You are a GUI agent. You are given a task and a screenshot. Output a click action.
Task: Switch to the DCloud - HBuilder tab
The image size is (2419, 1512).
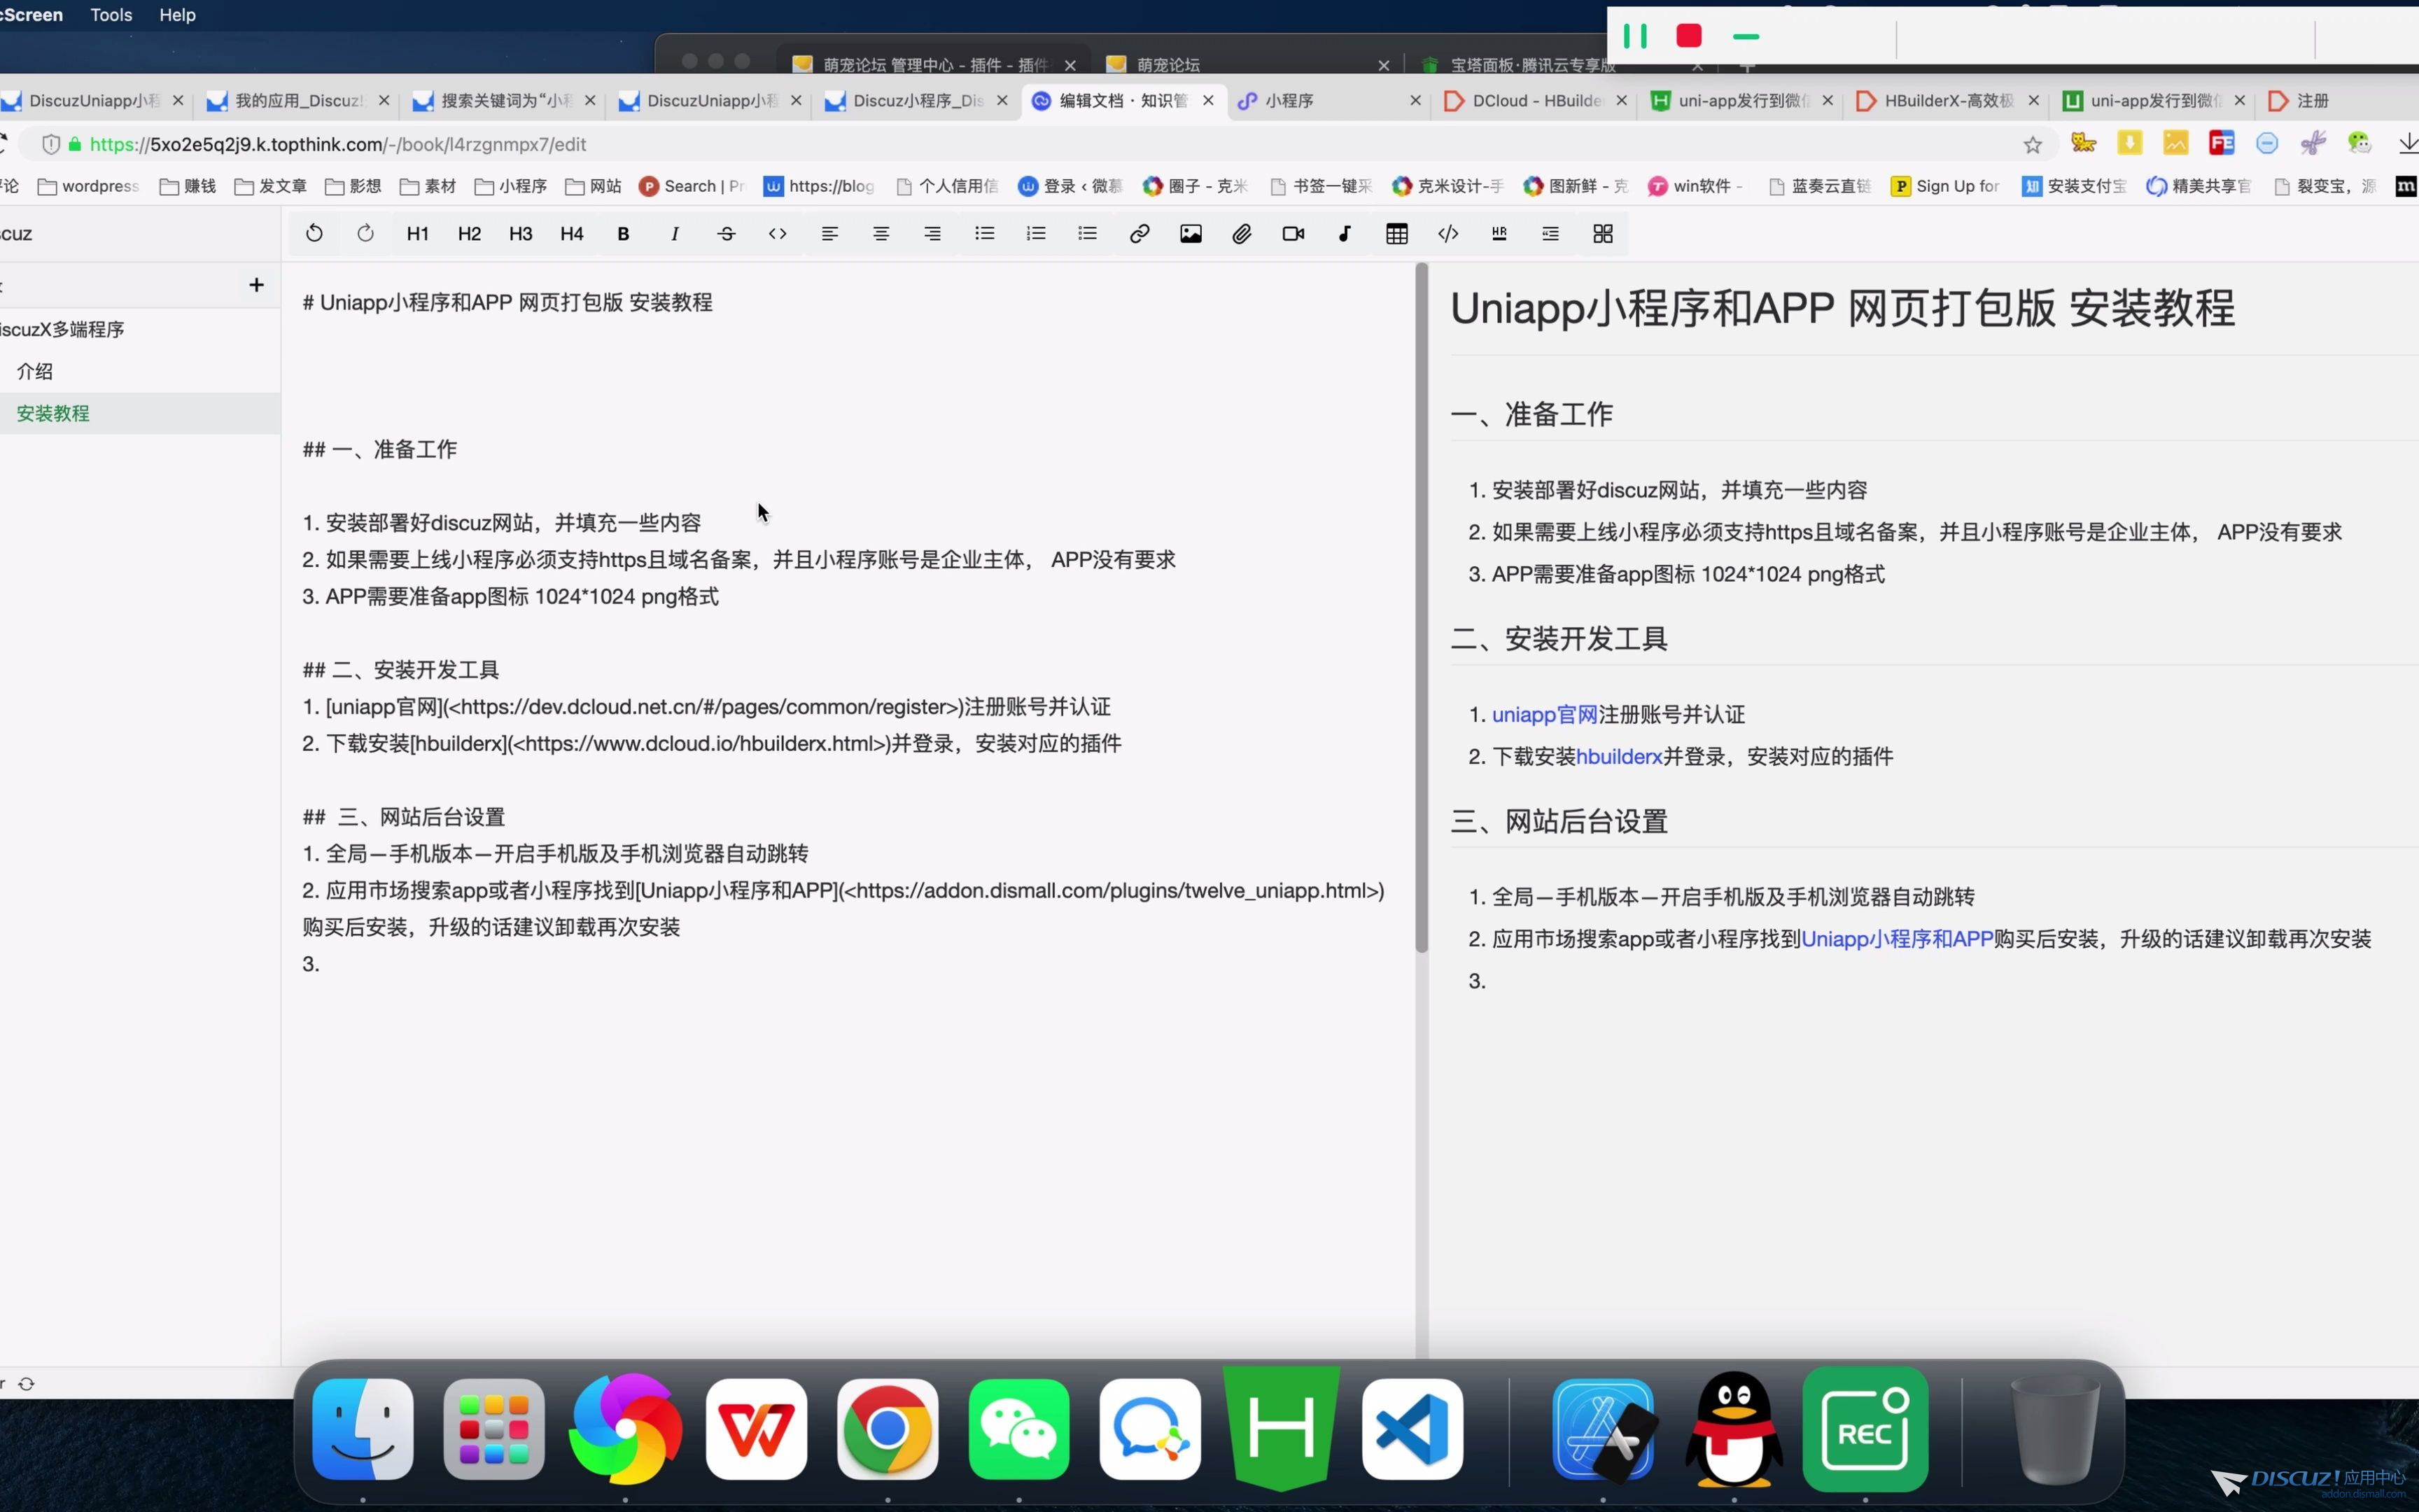(1536, 100)
